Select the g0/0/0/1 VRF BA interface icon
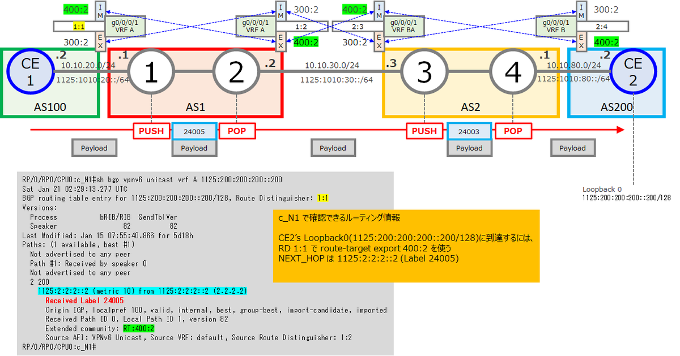 (404, 25)
